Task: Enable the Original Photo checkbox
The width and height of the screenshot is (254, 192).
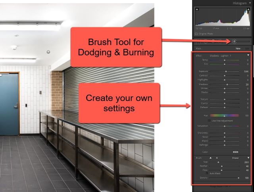Action: [x=197, y=34]
